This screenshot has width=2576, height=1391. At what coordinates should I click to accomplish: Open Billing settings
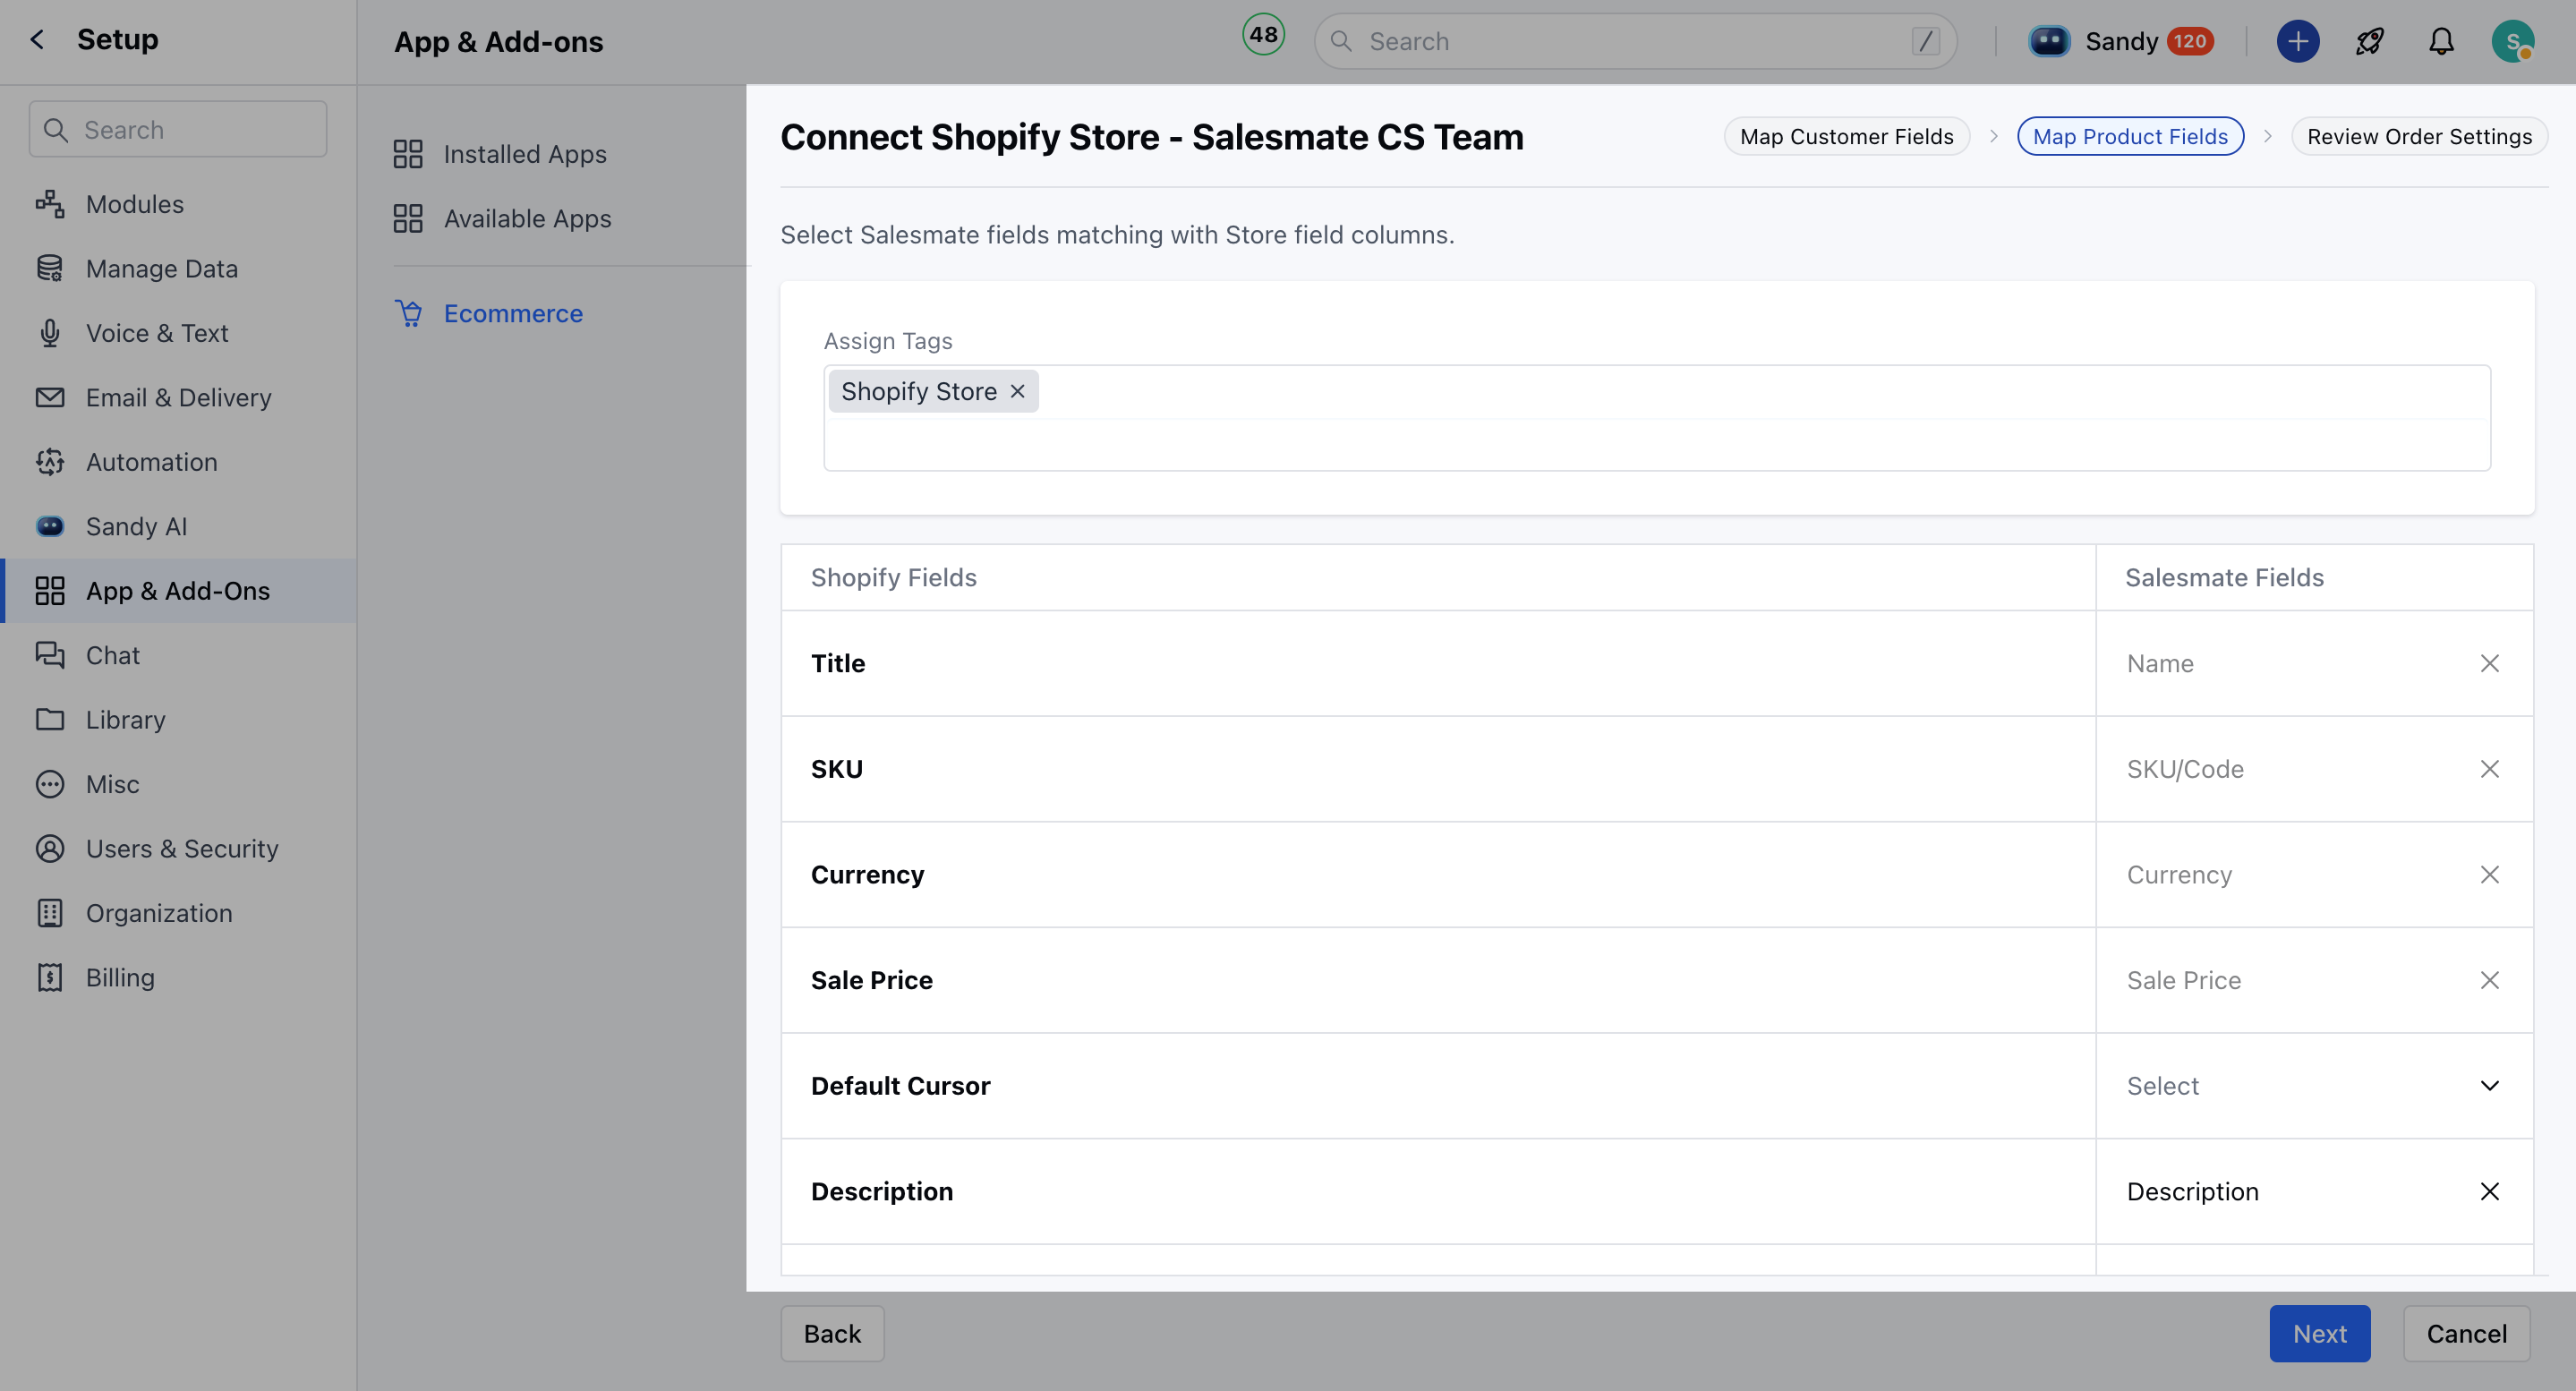tap(120, 978)
